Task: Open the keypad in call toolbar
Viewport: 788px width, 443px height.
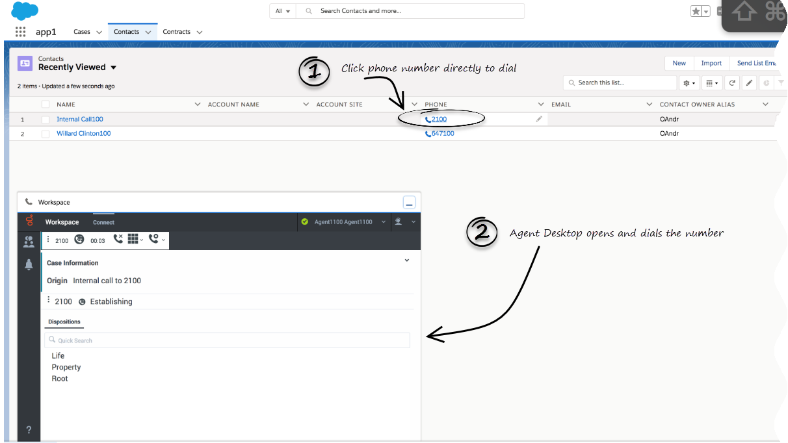Action: [133, 239]
